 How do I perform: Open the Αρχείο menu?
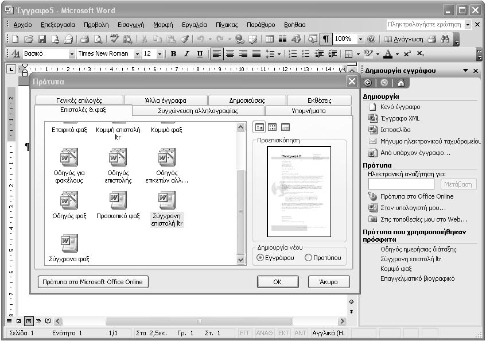tap(22, 25)
